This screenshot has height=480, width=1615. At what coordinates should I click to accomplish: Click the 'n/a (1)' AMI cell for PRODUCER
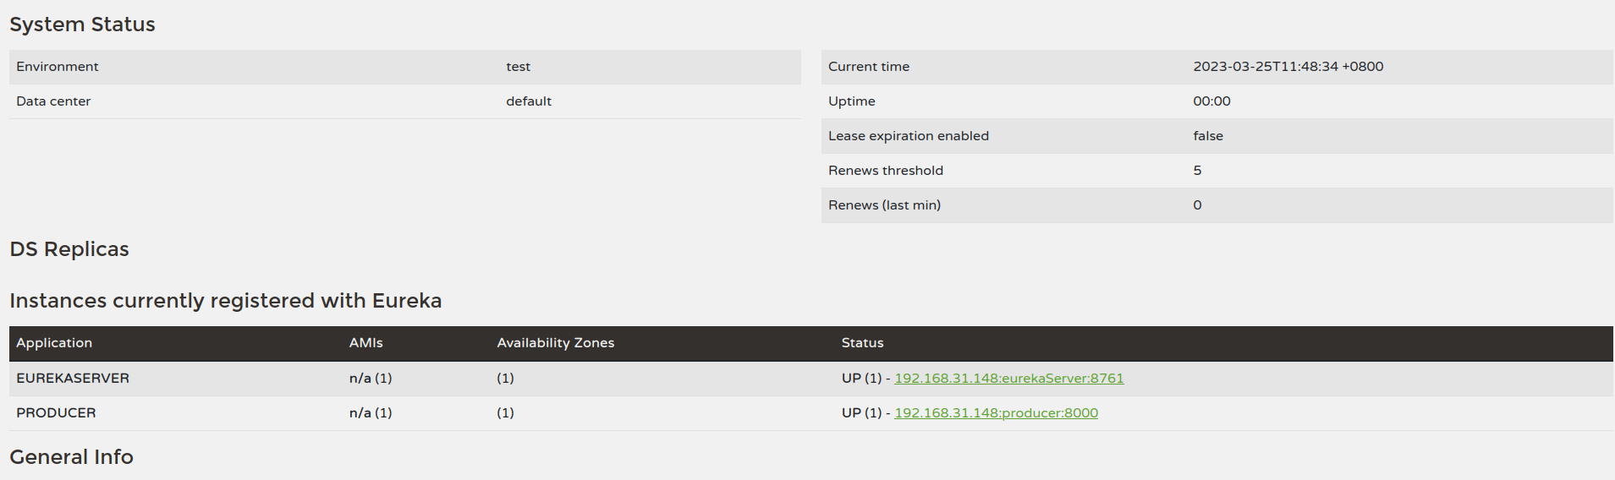click(x=371, y=413)
